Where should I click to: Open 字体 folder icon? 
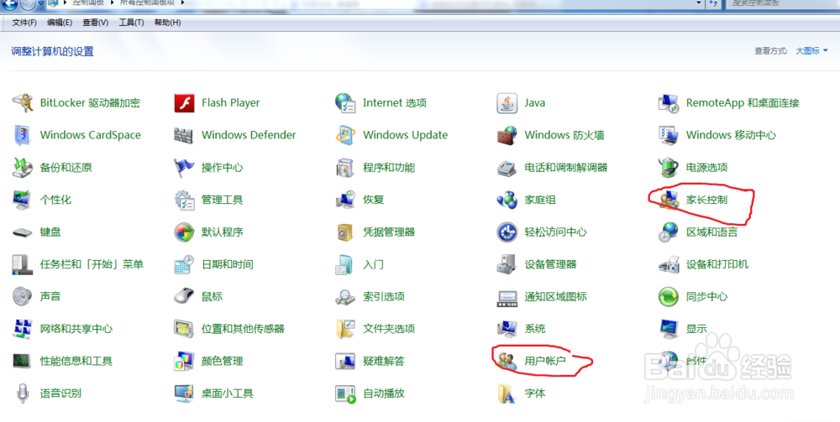pos(507,393)
